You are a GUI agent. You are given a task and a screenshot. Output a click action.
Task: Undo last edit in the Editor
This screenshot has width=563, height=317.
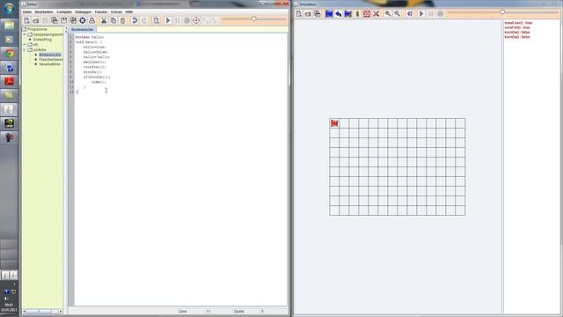coord(135,20)
